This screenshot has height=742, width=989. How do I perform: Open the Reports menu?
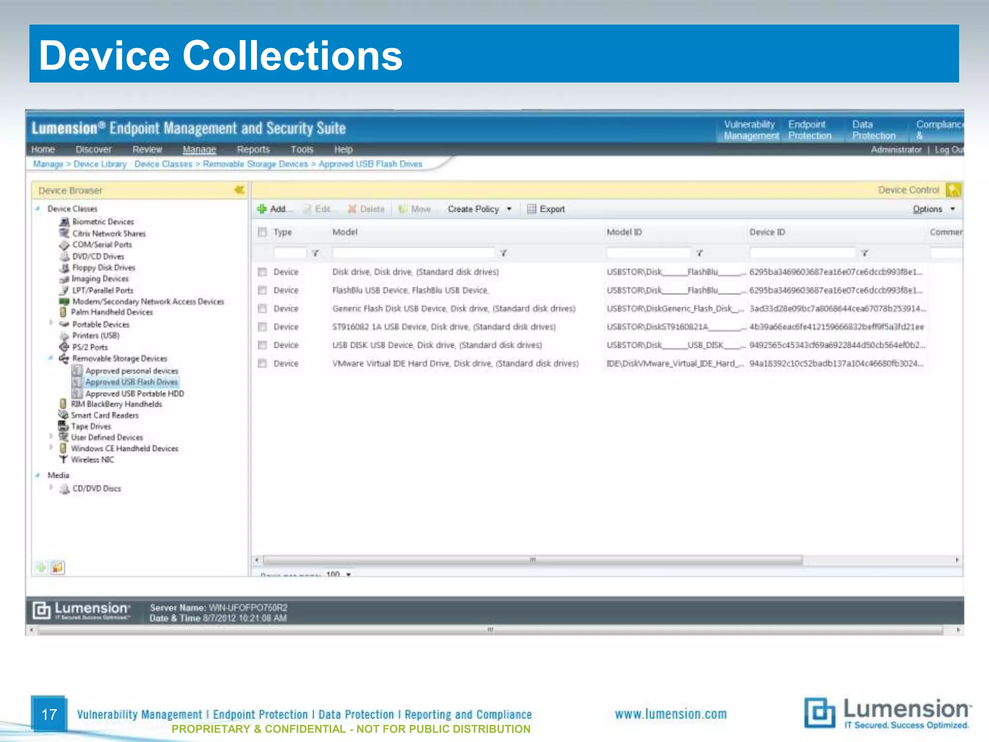(253, 150)
